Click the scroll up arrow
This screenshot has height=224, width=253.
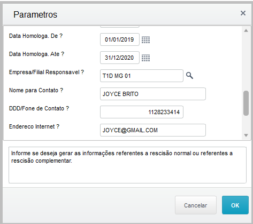246,30
